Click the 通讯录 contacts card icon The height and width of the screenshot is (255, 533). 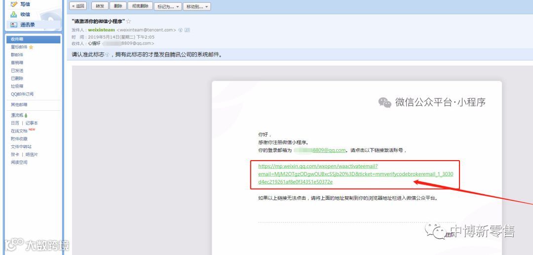(x=14, y=25)
